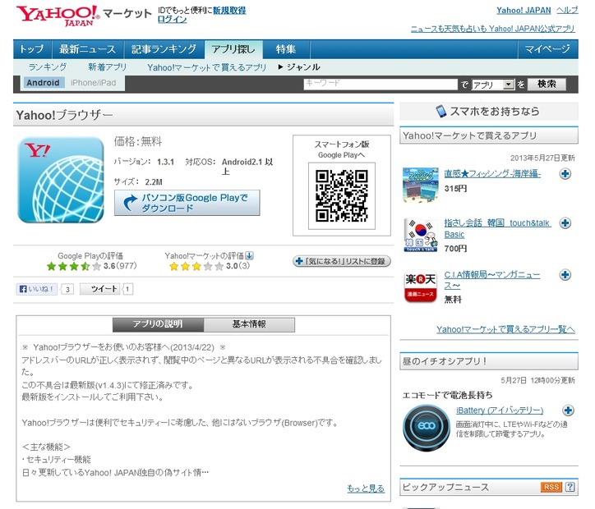Open the ランキング sub-menu
Viewport: 595px width, 509px height.
coord(48,67)
